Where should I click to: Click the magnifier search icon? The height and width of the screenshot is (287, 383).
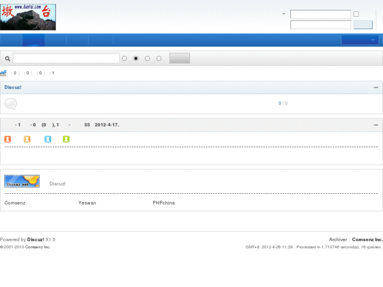[7, 58]
